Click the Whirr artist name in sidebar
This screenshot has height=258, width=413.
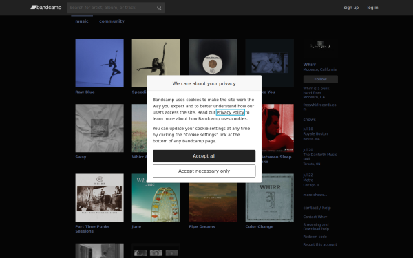pos(310,65)
